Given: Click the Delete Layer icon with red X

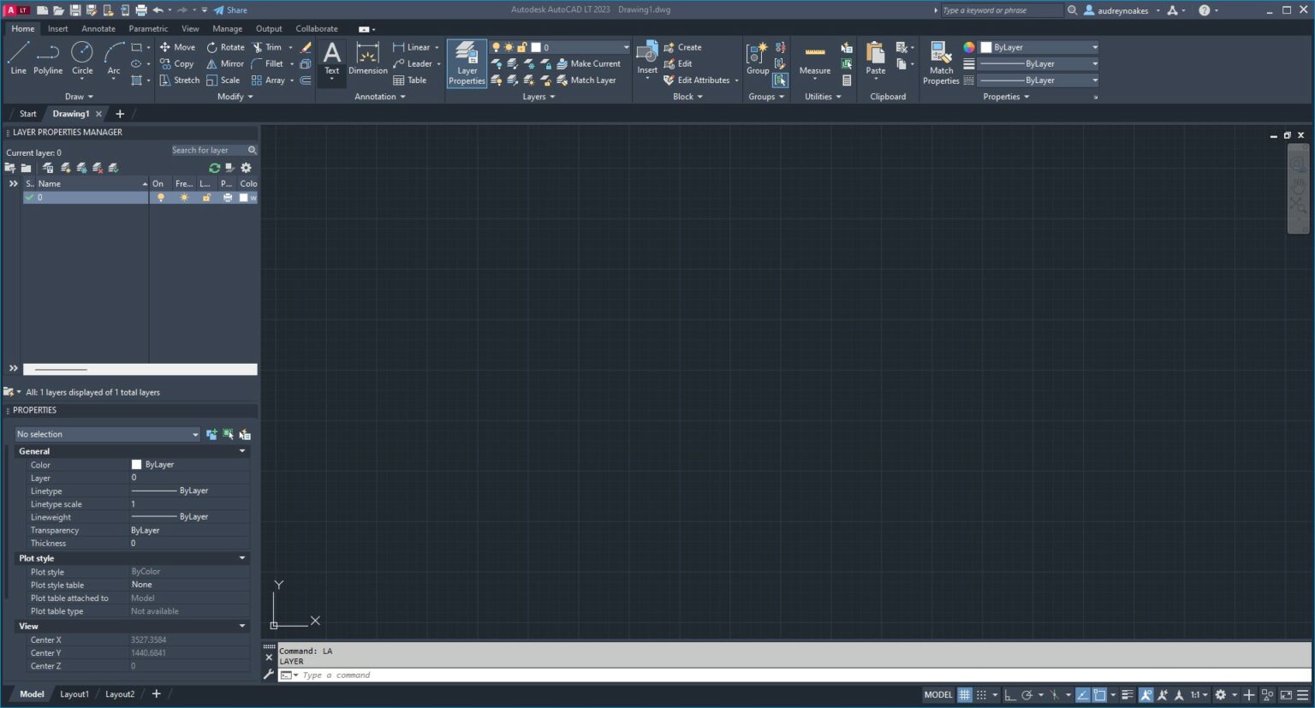Looking at the screenshot, I should [96, 168].
